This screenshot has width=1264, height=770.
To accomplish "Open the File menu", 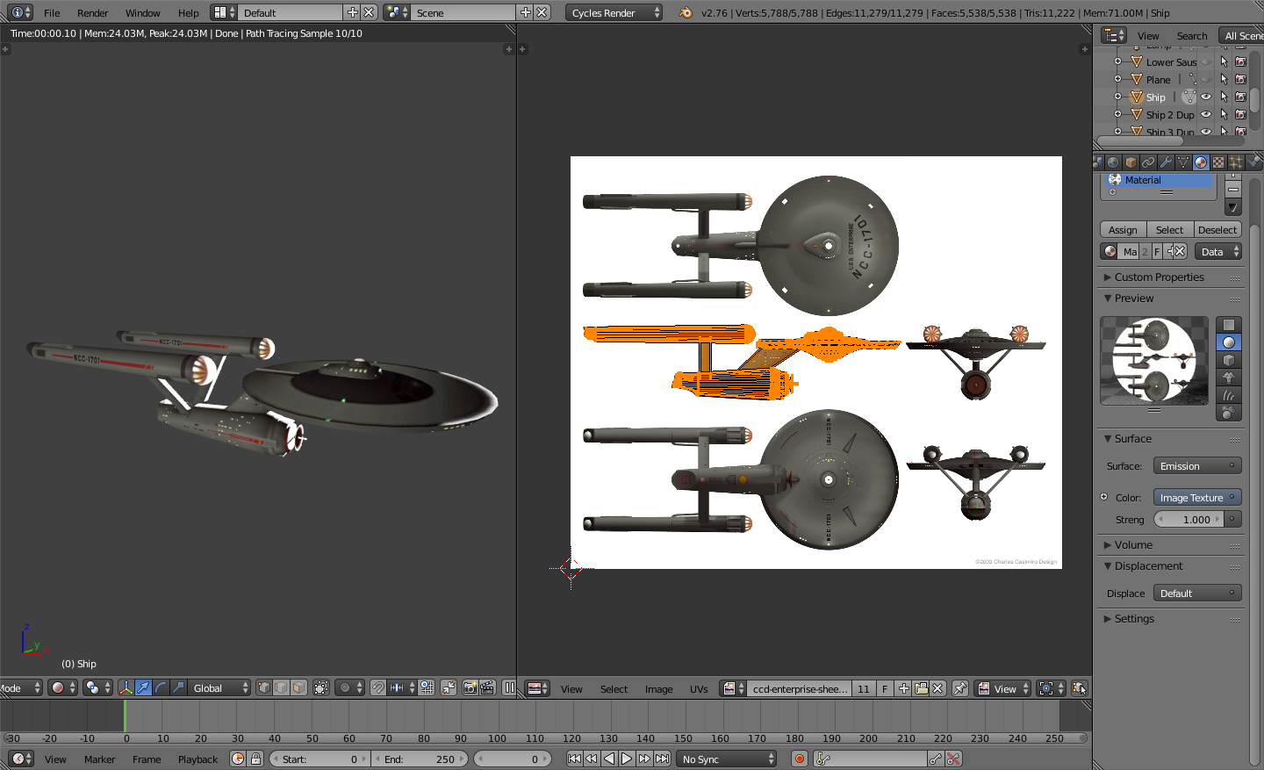I will click(x=53, y=13).
